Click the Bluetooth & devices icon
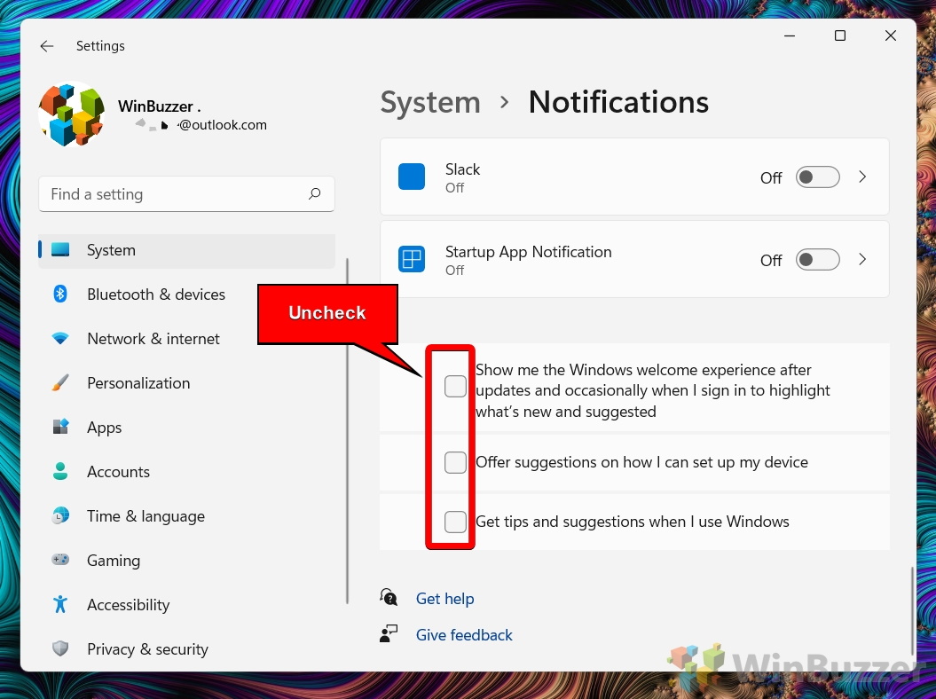Screen dimensions: 936x699 pyautogui.click(x=60, y=295)
